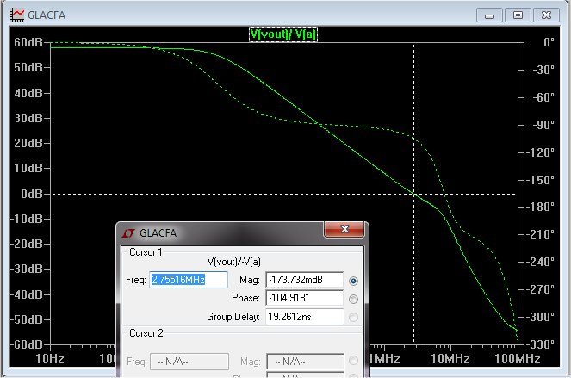The height and width of the screenshot is (378, 571).
Task: Click the -330° right phase axis label
Action: pos(540,344)
